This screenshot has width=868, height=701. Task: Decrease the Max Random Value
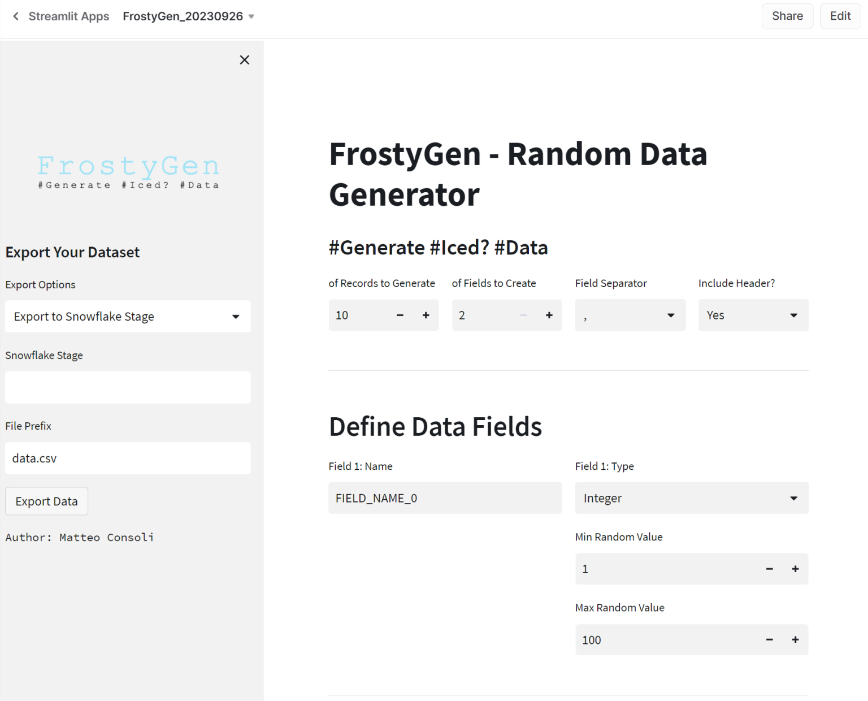coord(769,639)
